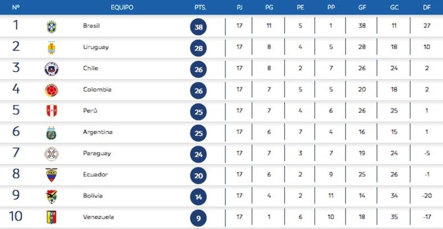Select the Perú team shield icon
Viewport: 443px width, 229px height.
coord(51,111)
